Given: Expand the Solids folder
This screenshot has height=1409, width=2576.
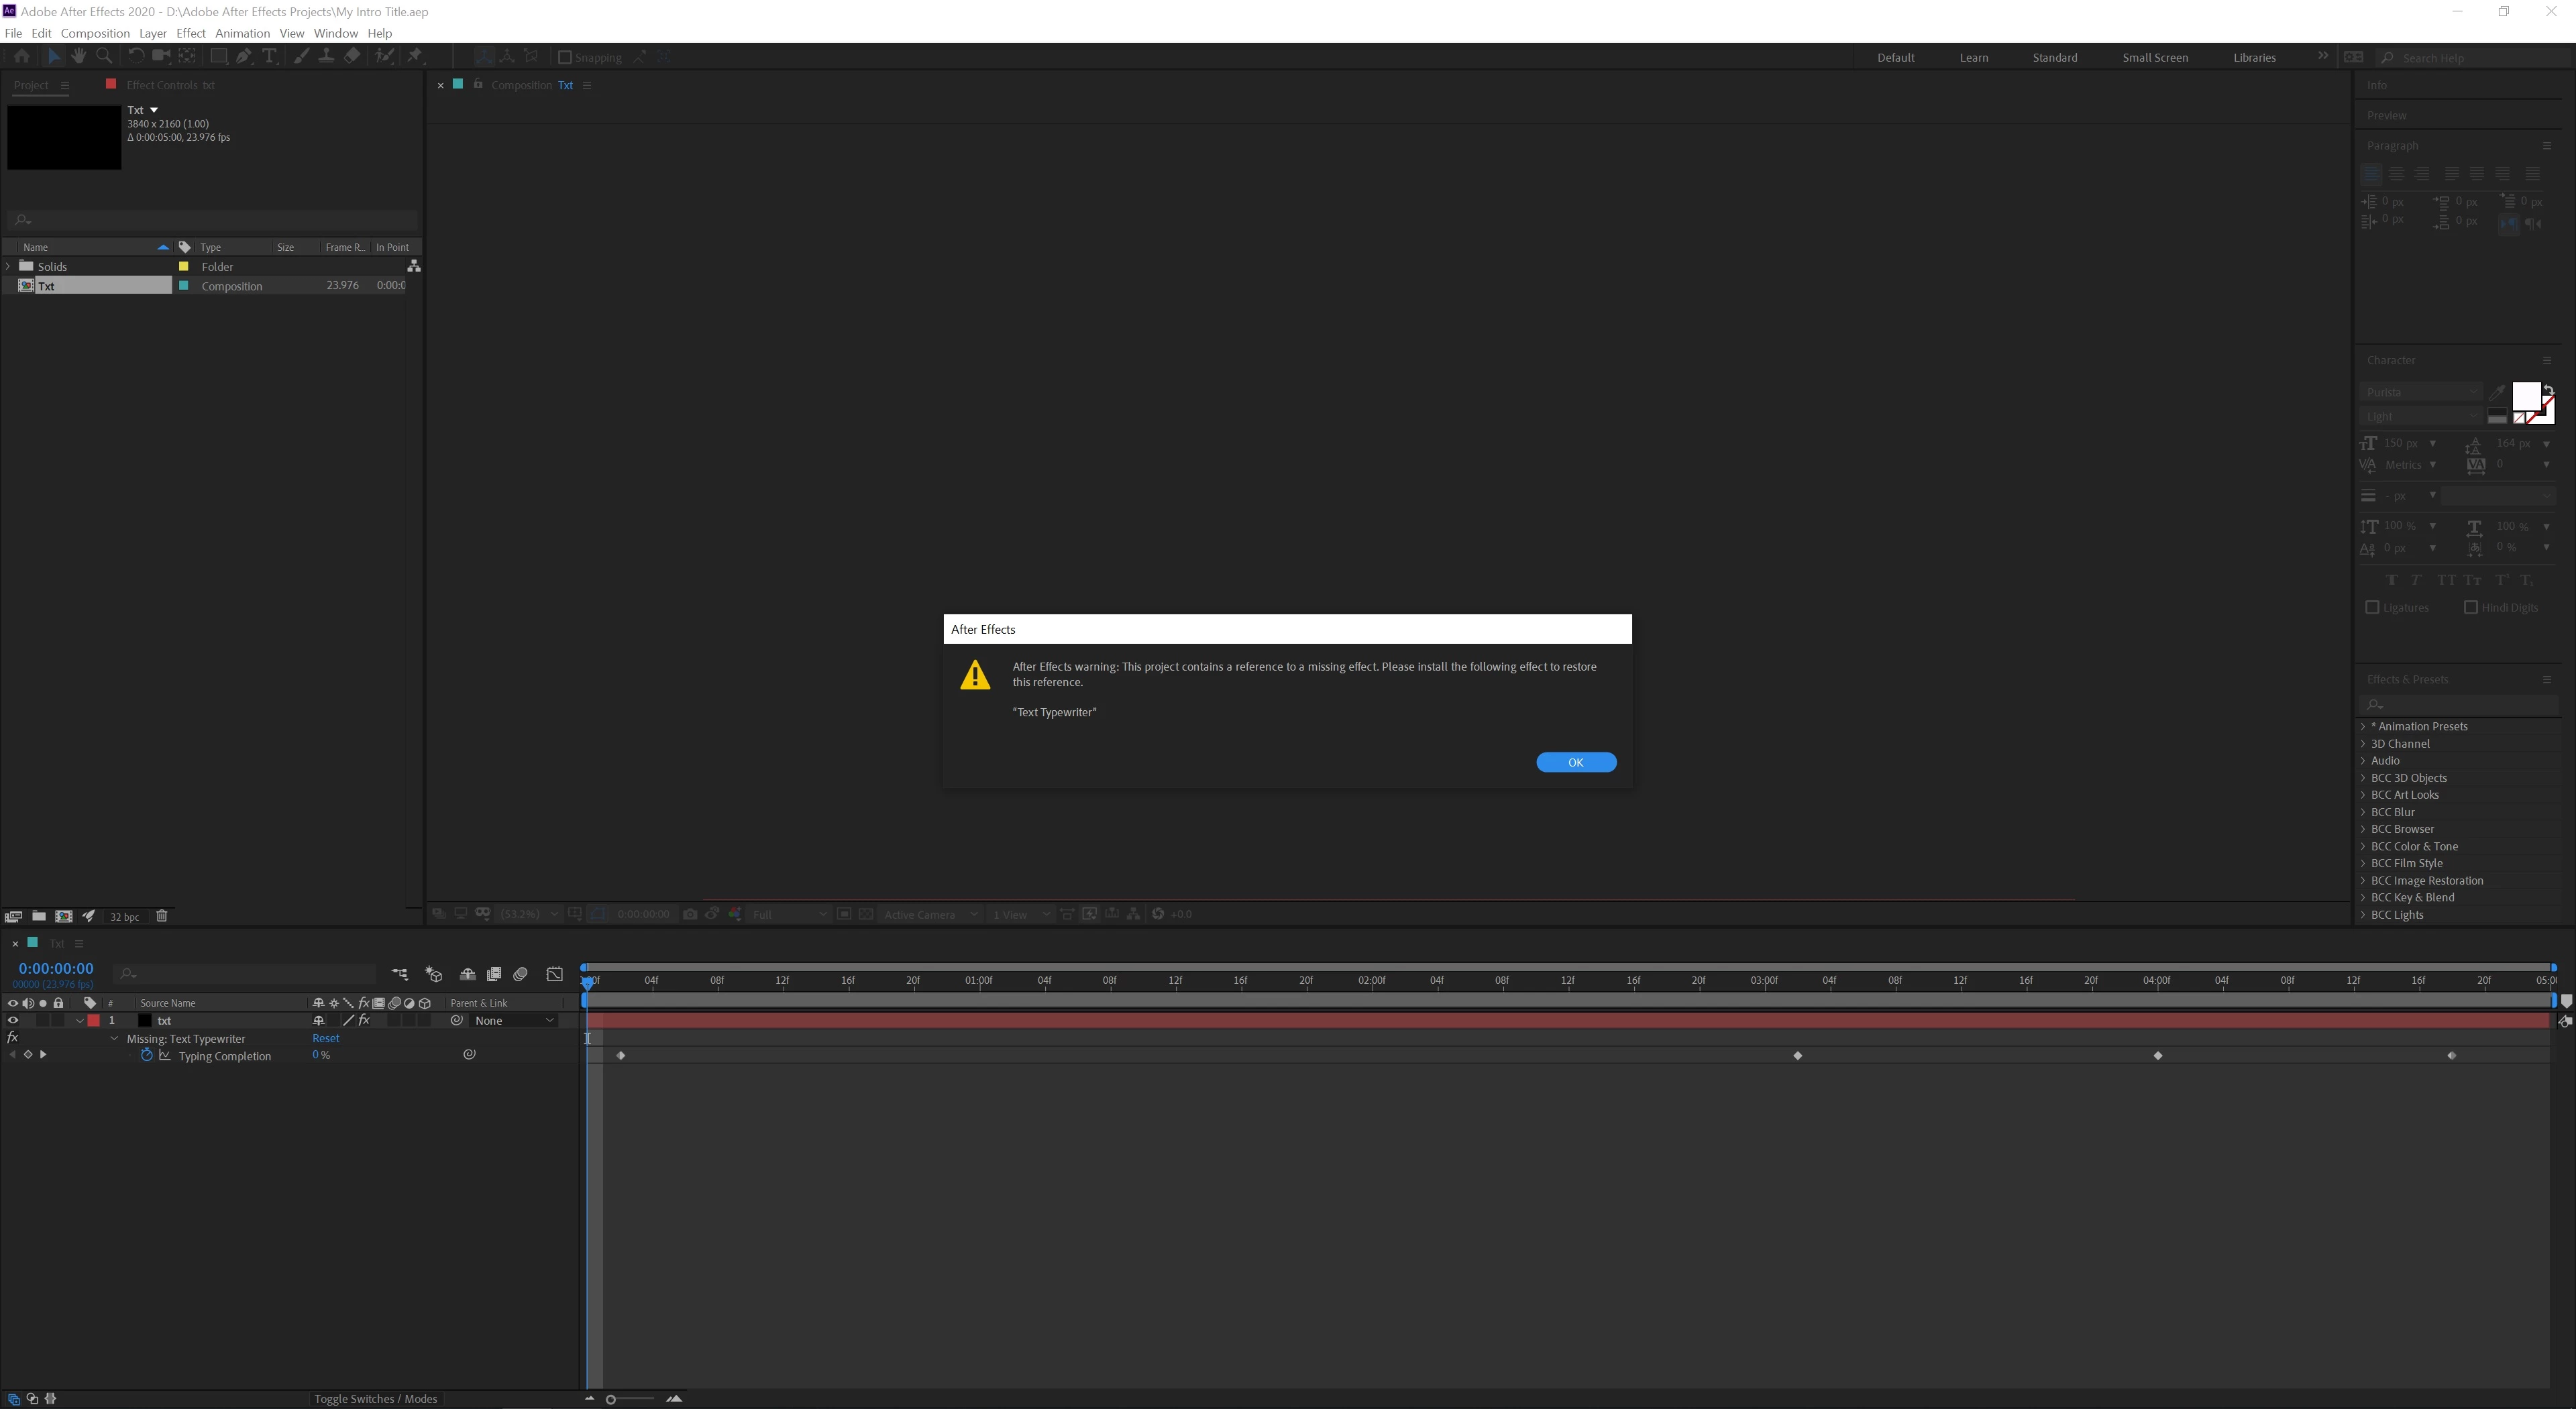Looking at the screenshot, I should click(x=9, y=266).
